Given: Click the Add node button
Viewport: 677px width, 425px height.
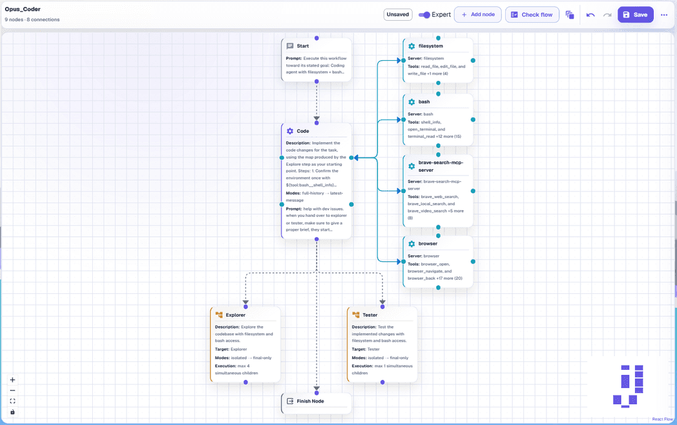Looking at the screenshot, I should pos(478,14).
